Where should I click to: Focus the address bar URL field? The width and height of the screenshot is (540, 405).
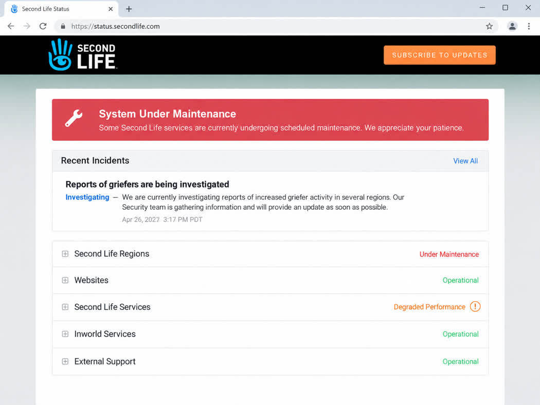(x=276, y=26)
